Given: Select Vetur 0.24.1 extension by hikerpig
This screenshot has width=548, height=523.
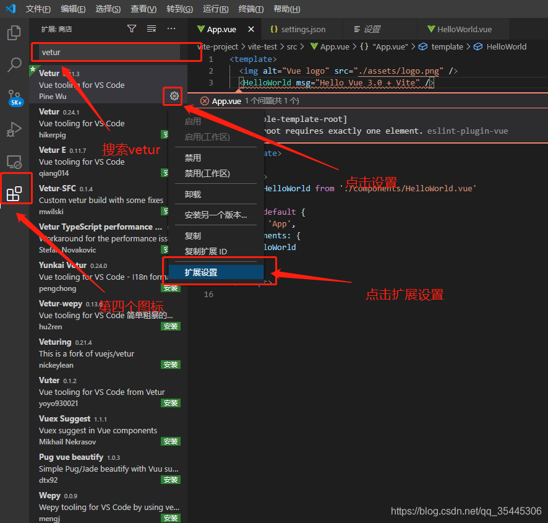Looking at the screenshot, I should 99,123.
